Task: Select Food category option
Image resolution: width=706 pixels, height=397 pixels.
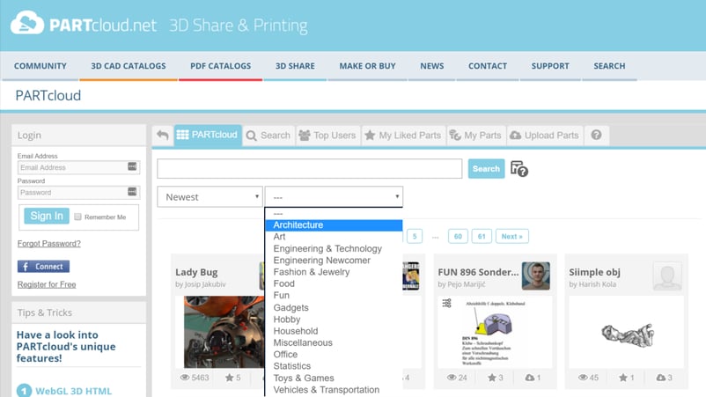Action: (334, 283)
